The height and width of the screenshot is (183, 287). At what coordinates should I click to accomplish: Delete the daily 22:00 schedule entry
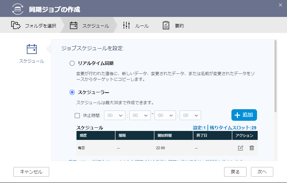click(252, 148)
